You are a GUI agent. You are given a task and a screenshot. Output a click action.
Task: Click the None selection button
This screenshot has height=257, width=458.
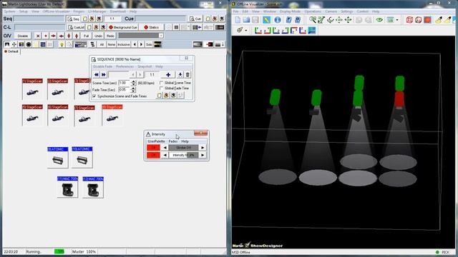tap(112, 44)
